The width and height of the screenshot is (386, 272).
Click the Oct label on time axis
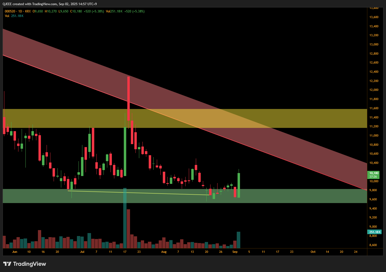(x=313, y=252)
